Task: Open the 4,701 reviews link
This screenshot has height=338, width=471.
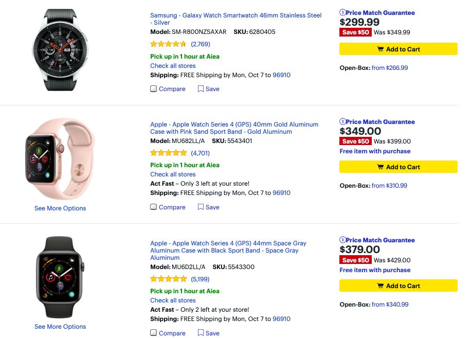Action: coord(200,153)
